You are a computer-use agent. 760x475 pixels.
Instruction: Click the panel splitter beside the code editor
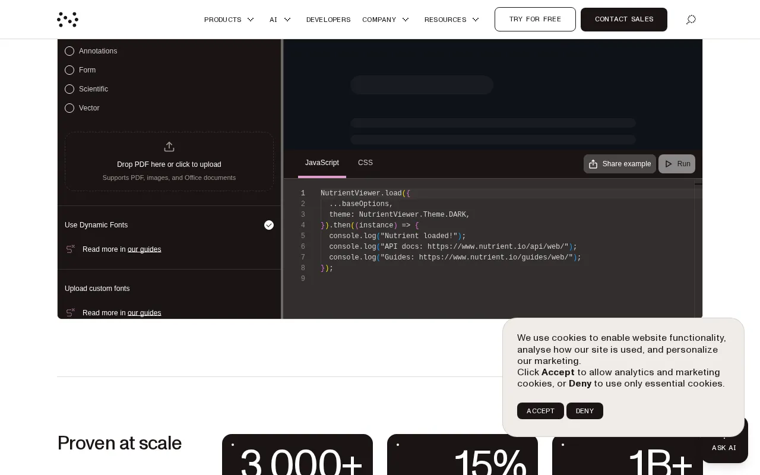coord(282,179)
